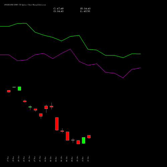The height and width of the screenshot is (167, 167).
Task: Click the '01 Dec' date label
Action: coord(45,159)
